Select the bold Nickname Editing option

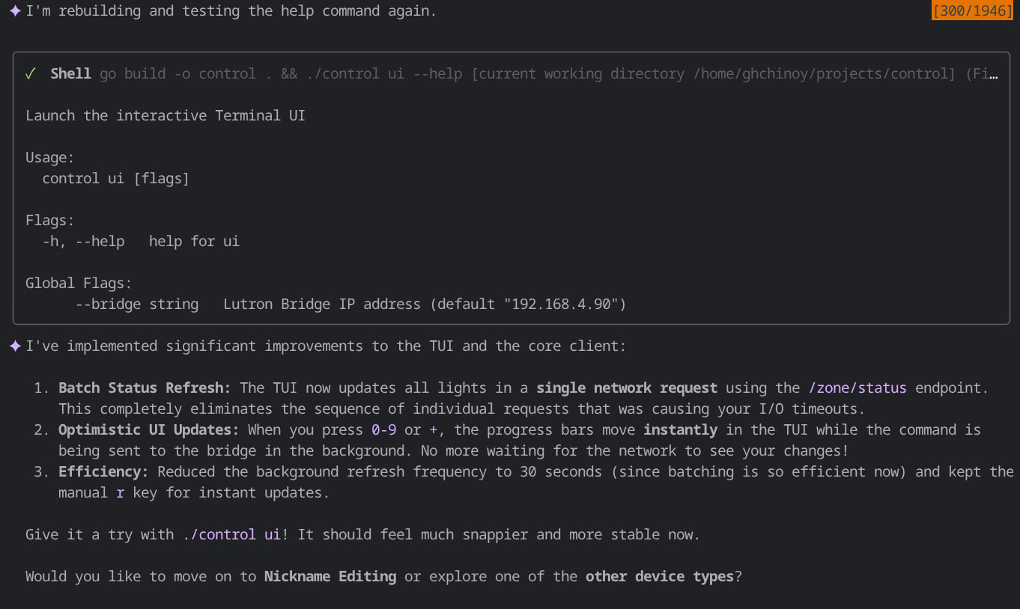[330, 577]
